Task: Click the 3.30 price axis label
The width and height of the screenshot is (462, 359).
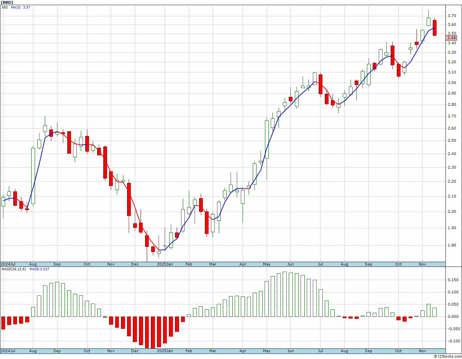Action: point(452,52)
